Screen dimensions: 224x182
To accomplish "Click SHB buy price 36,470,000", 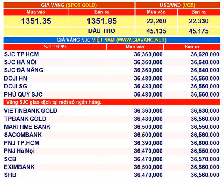I will [148, 175].
